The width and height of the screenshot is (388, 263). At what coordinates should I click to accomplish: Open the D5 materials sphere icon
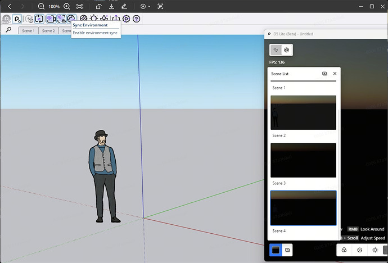coord(83,19)
